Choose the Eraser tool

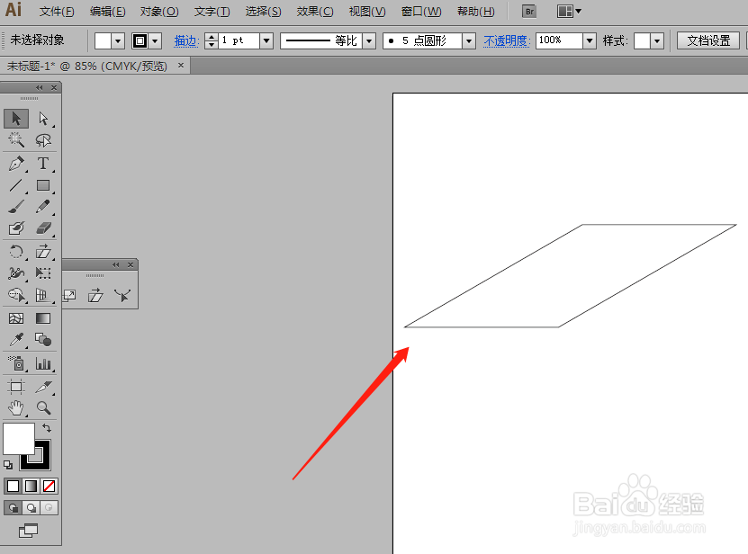tap(43, 228)
